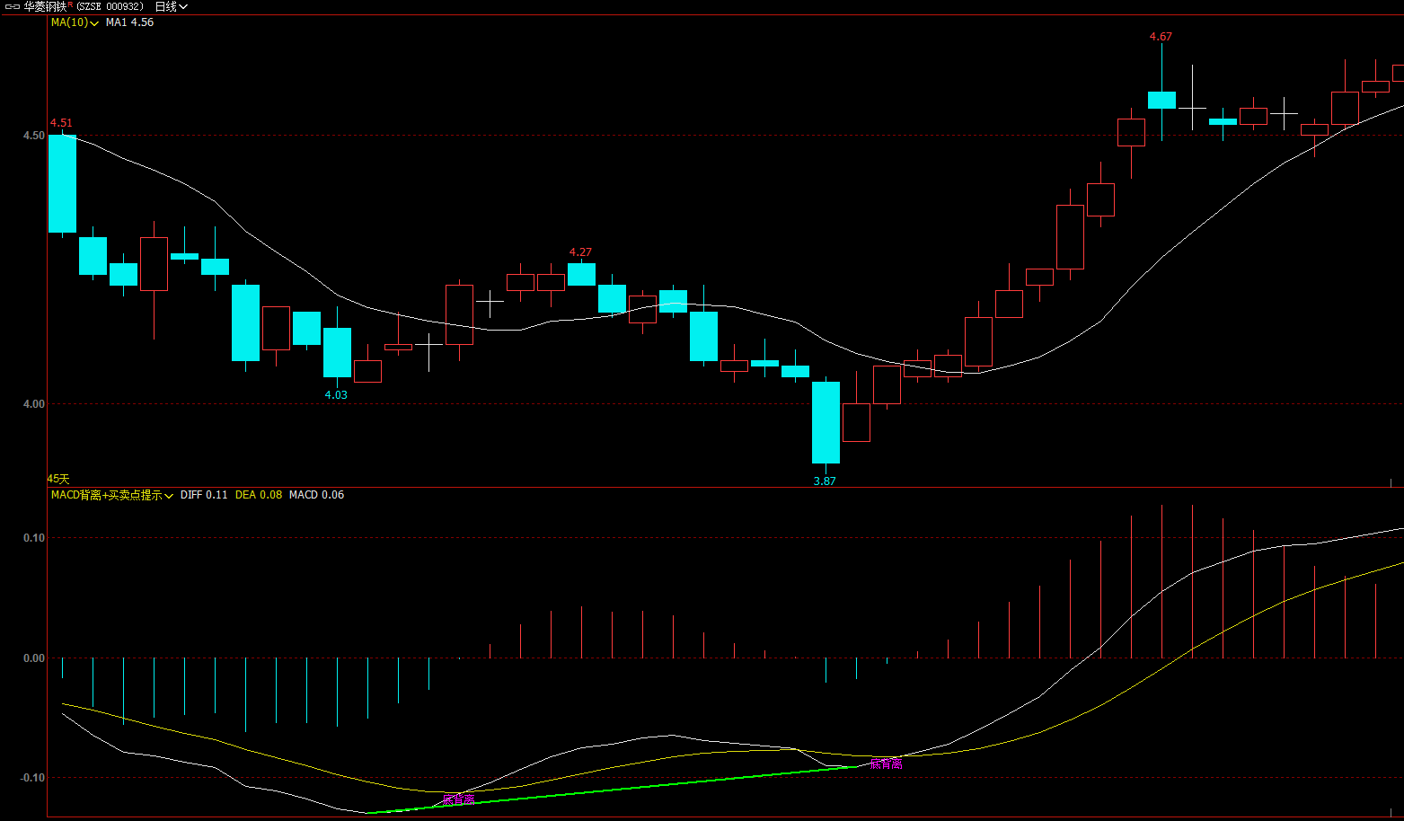Click the 4.03 trough price label
1404x821 pixels.
(x=336, y=395)
